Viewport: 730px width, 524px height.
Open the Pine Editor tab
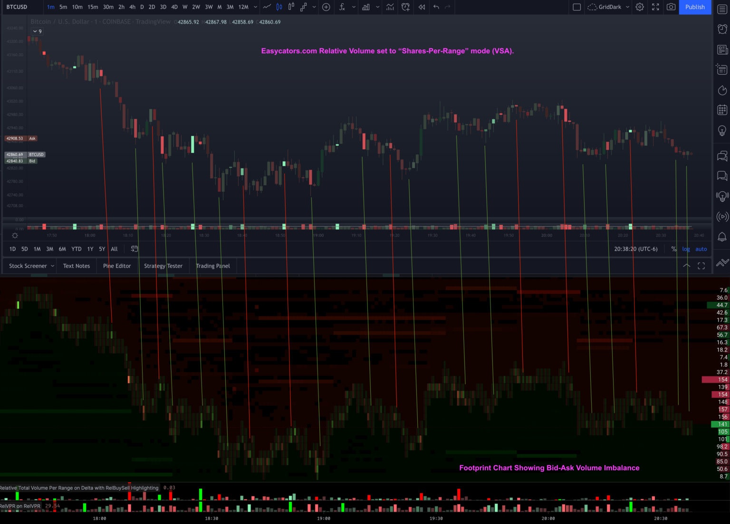click(x=116, y=266)
